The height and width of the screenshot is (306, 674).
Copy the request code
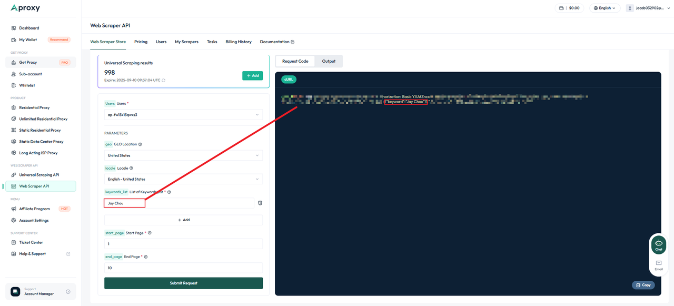click(x=643, y=285)
